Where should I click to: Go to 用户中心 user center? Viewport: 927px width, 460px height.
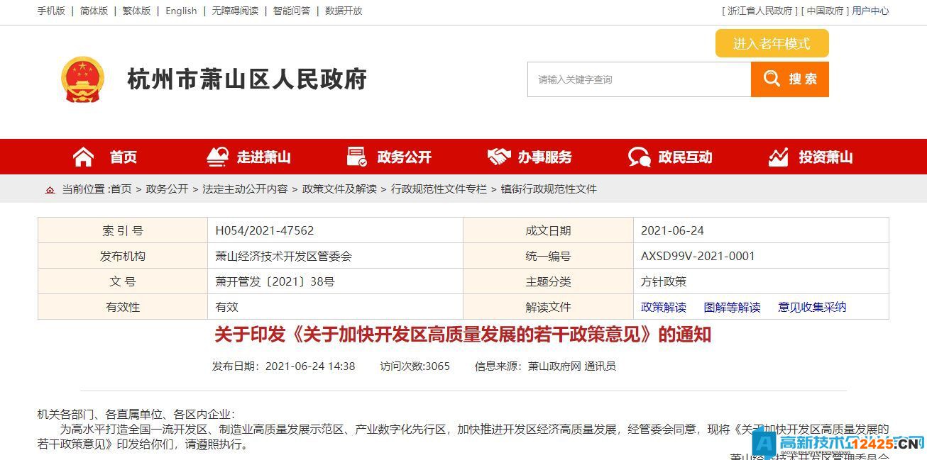(x=870, y=11)
